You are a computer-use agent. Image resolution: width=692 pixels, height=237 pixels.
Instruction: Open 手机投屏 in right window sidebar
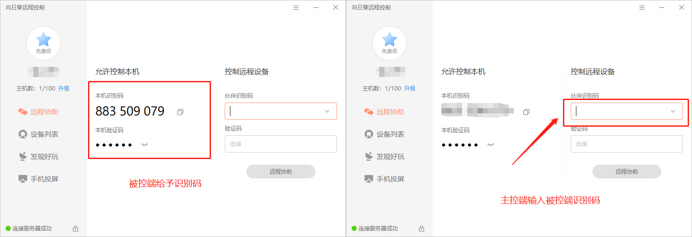[x=390, y=179]
